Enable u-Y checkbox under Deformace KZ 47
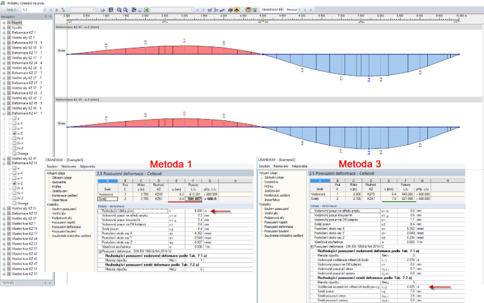Viewport: 484px width, 303px height. 14,128
